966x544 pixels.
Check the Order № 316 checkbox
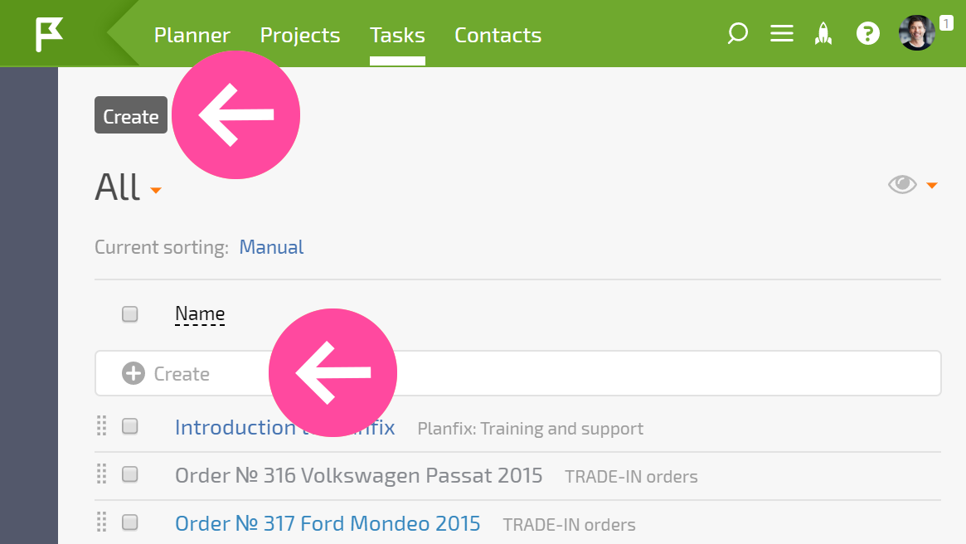pos(130,474)
